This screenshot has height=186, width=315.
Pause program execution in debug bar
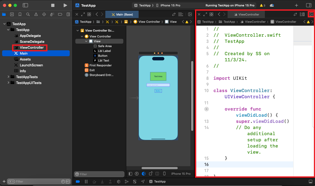pyautogui.click(x=86, y=181)
